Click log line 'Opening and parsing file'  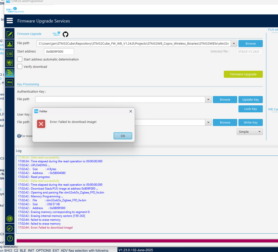(61, 192)
